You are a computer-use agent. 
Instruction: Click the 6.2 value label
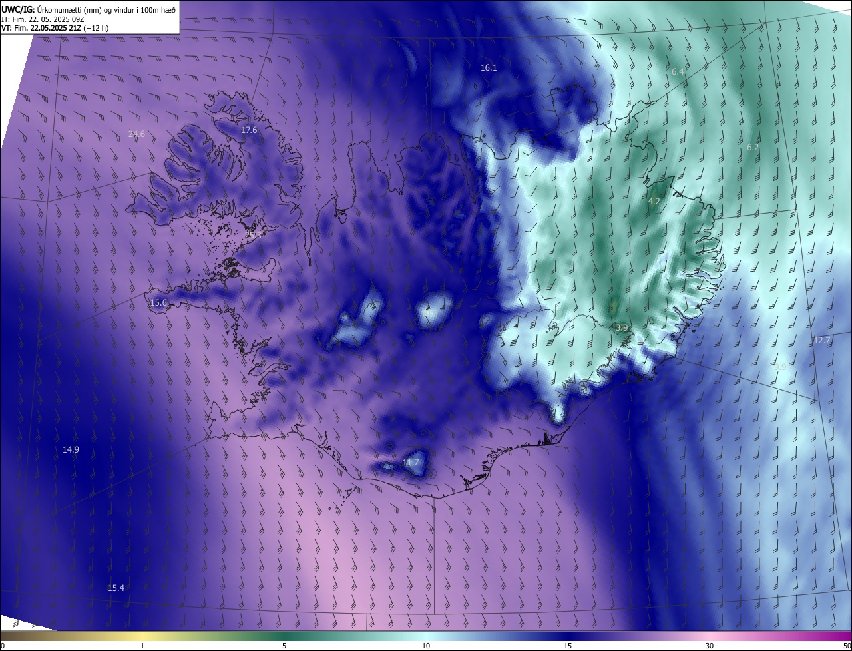coord(753,148)
